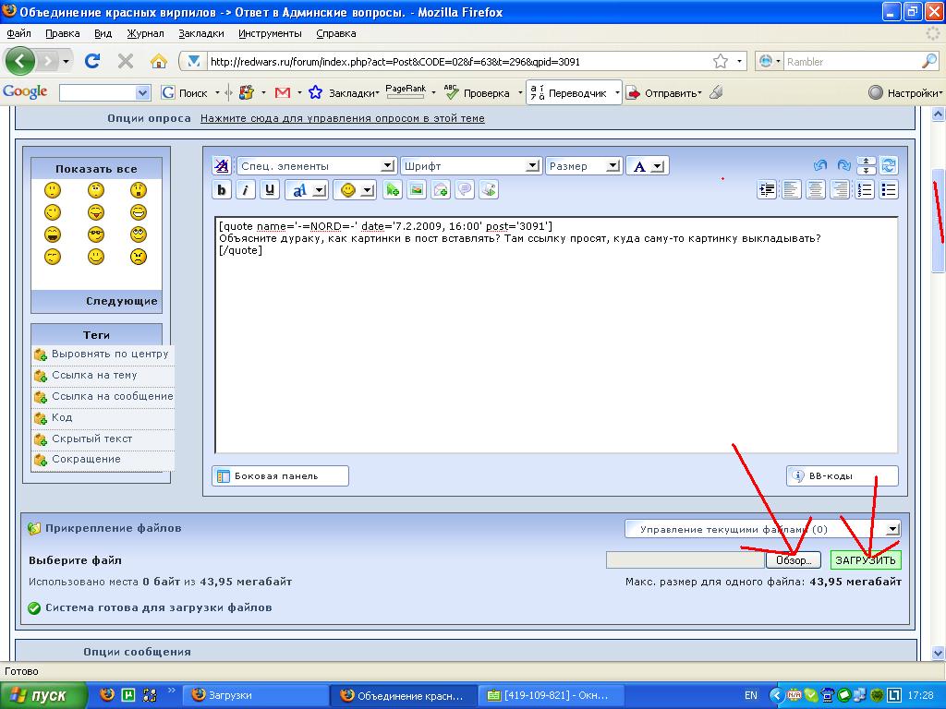This screenshot has height=709, width=946.
Task: Click the surprised smiley with open mouth
Action: point(139,190)
